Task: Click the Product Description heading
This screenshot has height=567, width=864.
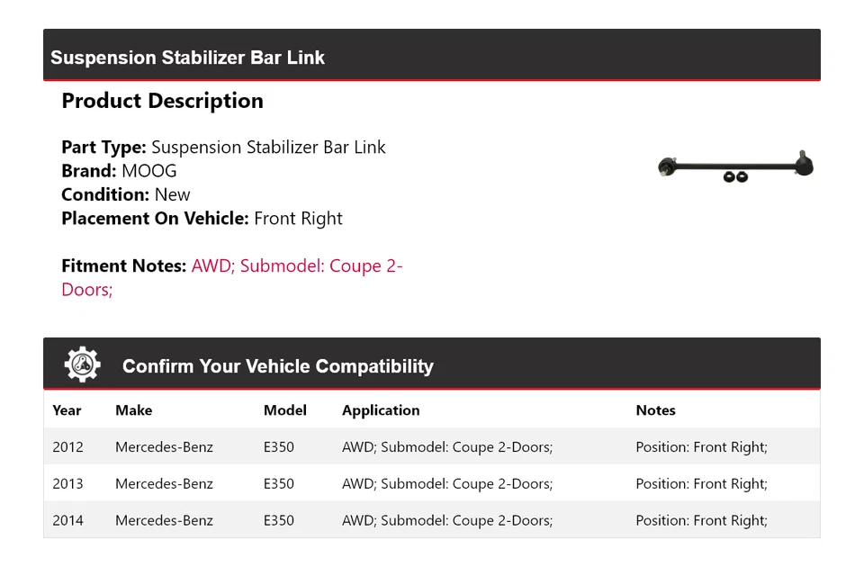Action: [162, 101]
